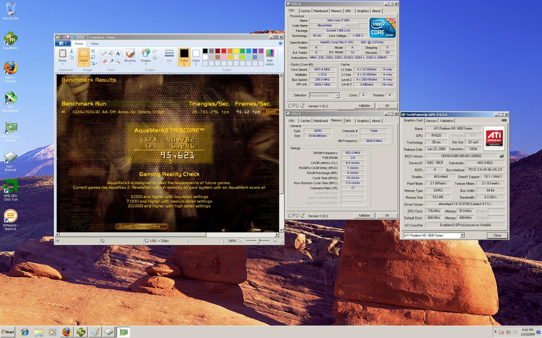Click the Firefox icon in the taskbar

coord(67,332)
